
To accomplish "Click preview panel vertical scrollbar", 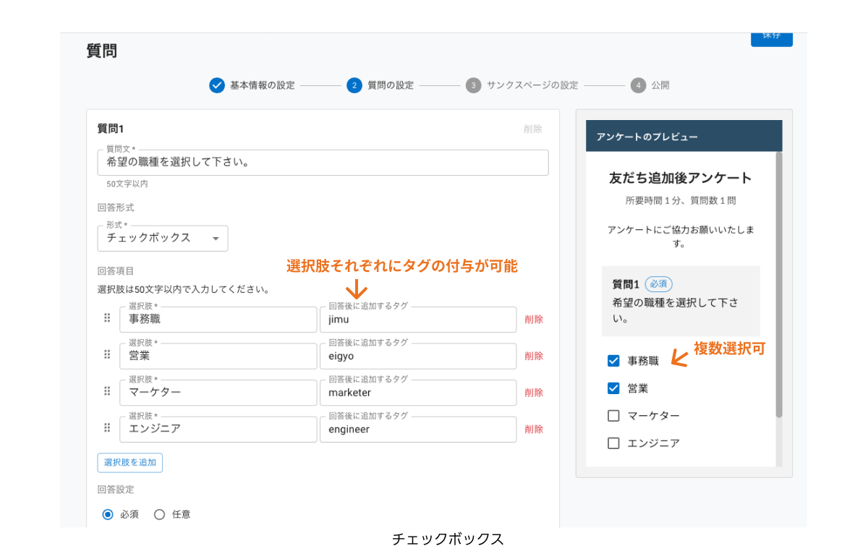I will 779,284.
